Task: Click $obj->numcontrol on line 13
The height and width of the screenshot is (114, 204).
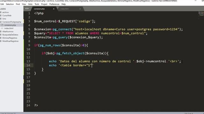Action: click(x=151, y=61)
